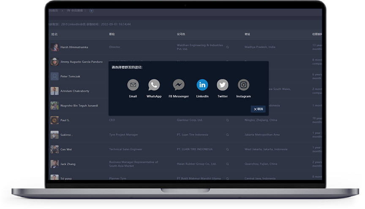
Task: Select the name Jack Zhang
Action: pos(68,164)
